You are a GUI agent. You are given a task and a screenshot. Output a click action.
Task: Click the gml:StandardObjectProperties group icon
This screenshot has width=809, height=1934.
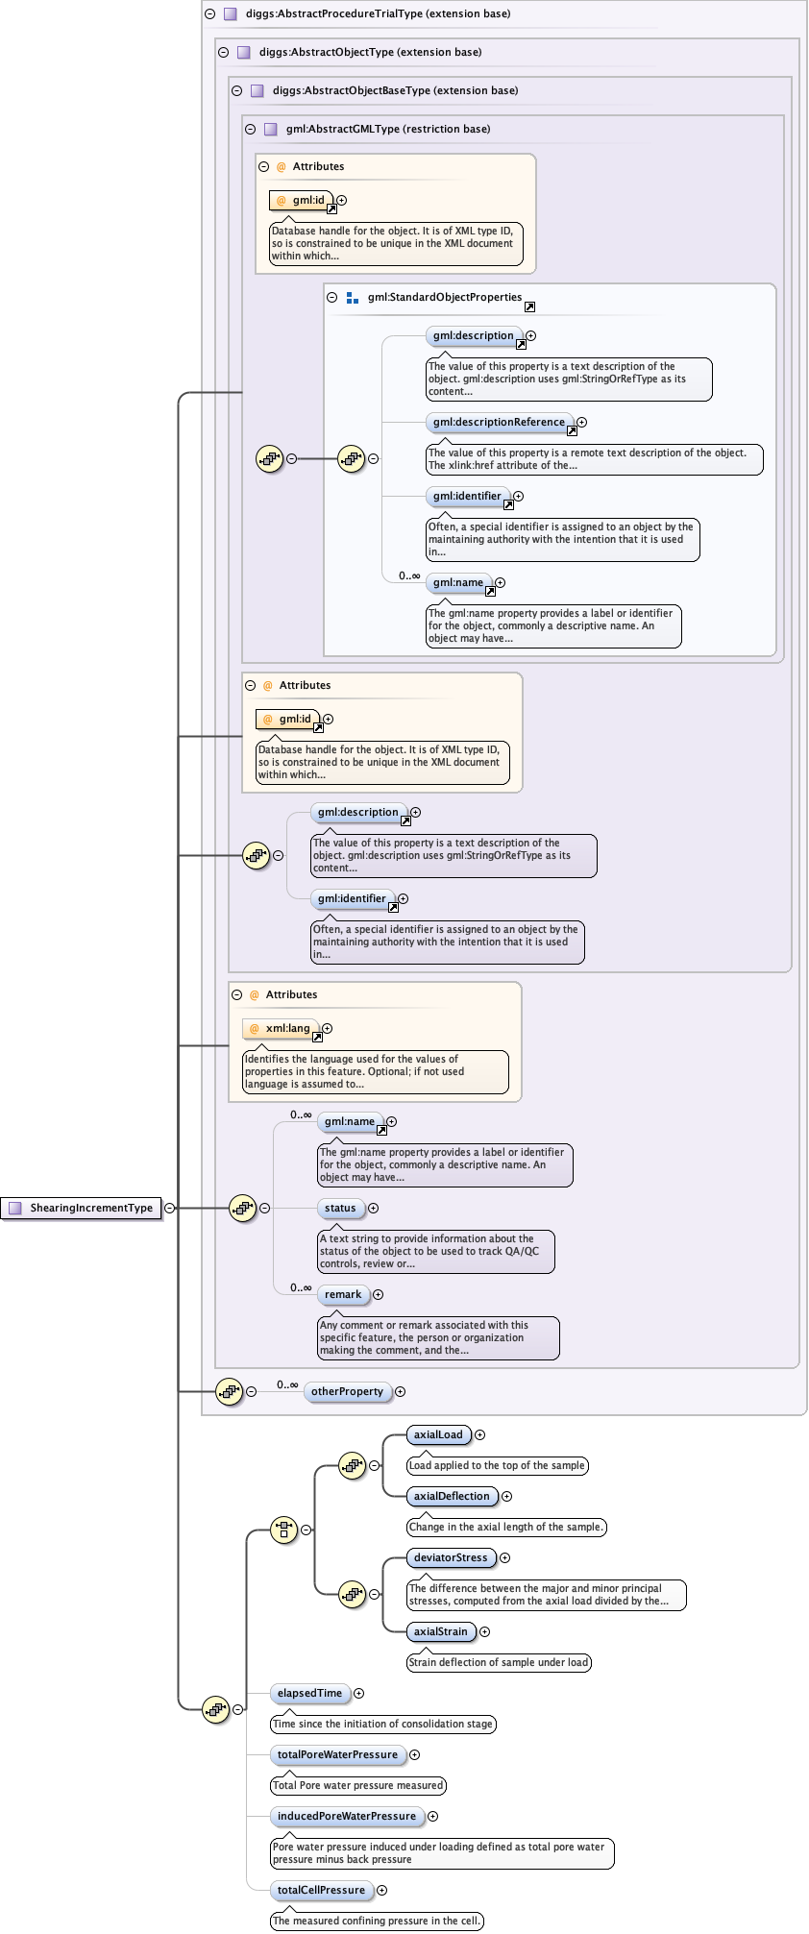[x=353, y=298]
